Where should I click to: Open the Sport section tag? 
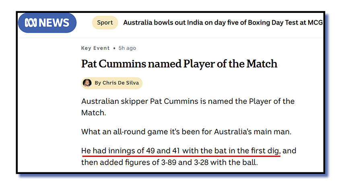tap(105, 23)
